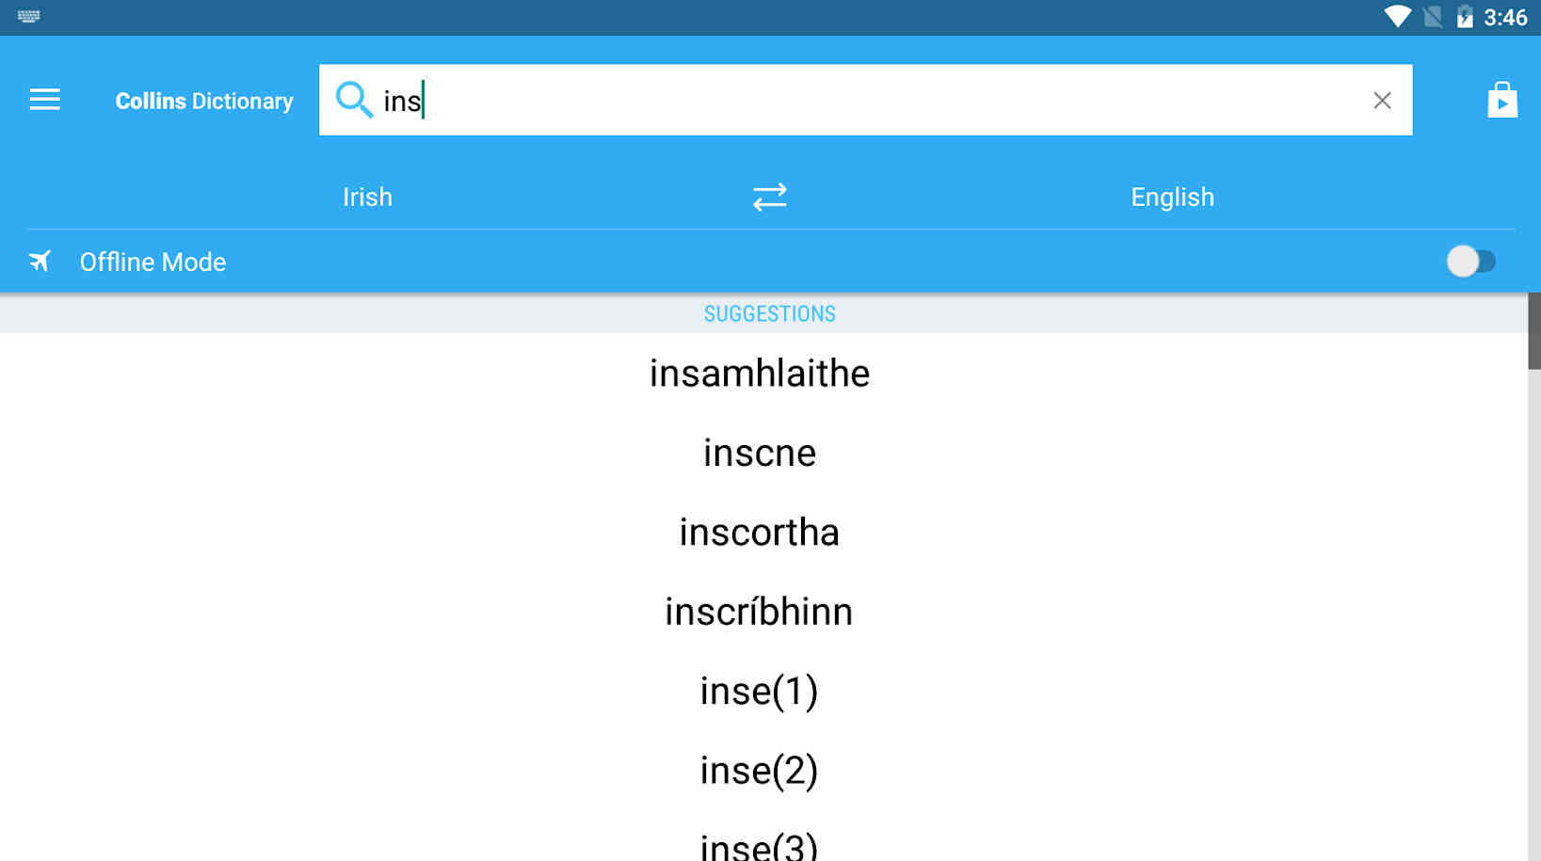The width and height of the screenshot is (1541, 861).
Task: Tap the Wi-Fi status icon
Action: pyautogui.click(x=1397, y=17)
